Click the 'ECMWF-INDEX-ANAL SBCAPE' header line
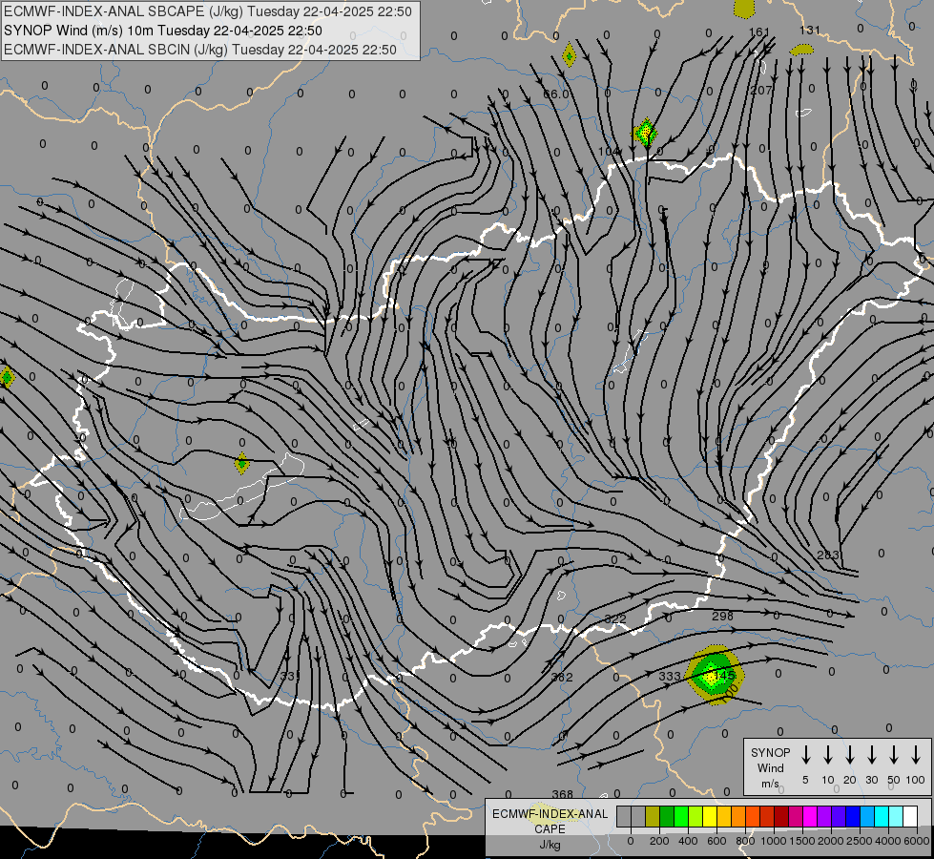Image resolution: width=934 pixels, height=859 pixels. point(208,11)
